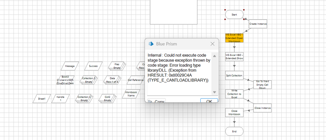The height and width of the screenshot is (140, 326).
Task: Select the Close Workbook stage
Action: (x=234, y=112)
